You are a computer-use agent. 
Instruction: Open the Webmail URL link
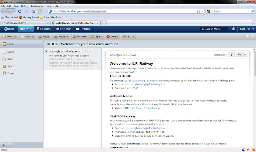coord(146,108)
